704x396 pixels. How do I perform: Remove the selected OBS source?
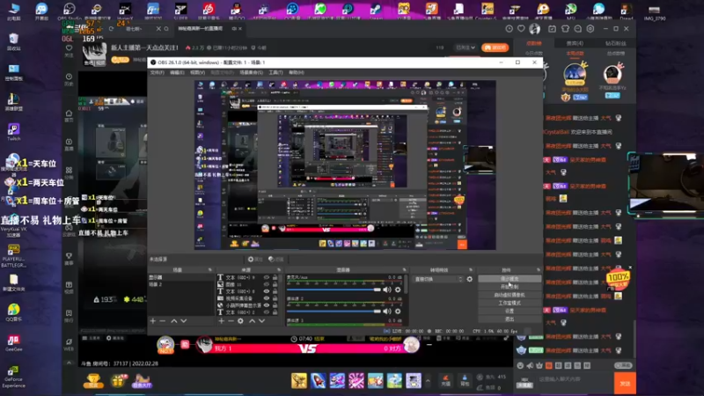[x=231, y=321]
